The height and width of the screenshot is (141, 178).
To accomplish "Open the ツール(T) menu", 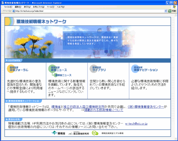I will point(51,7).
